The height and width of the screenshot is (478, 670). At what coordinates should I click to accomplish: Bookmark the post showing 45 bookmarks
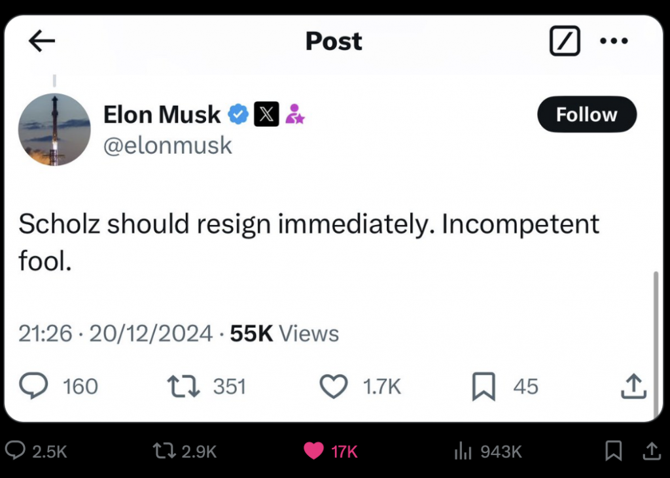[x=484, y=386]
